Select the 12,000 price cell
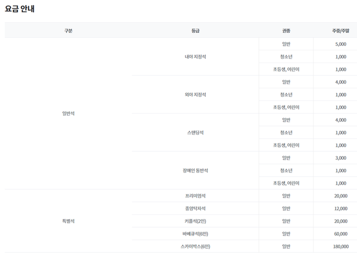The image size is (357, 254). (341, 208)
